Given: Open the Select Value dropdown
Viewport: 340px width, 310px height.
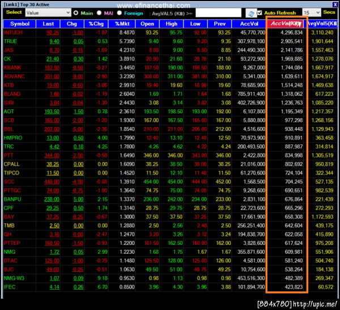Looking at the screenshot, I should [48, 13].
